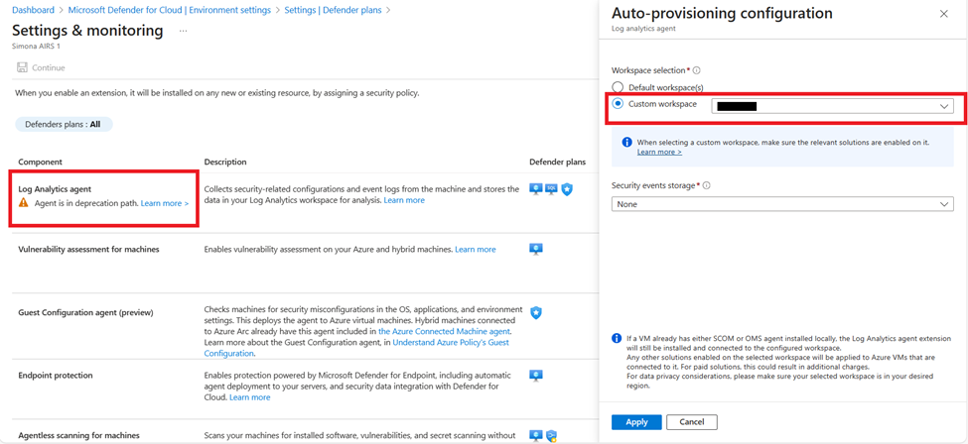Click the Cancel button
This screenshot has height=444, width=968.
pyautogui.click(x=691, y=422)
